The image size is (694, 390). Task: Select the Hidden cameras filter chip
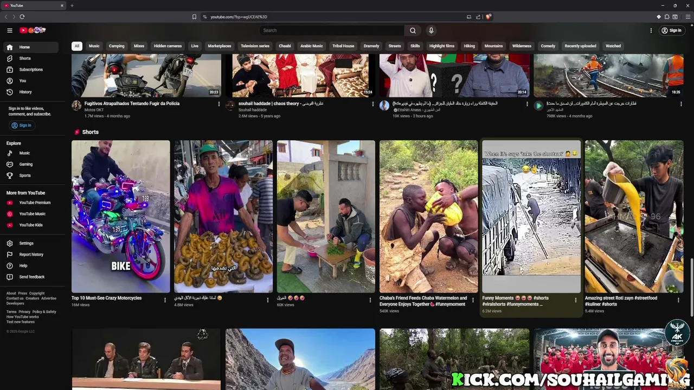168,46
